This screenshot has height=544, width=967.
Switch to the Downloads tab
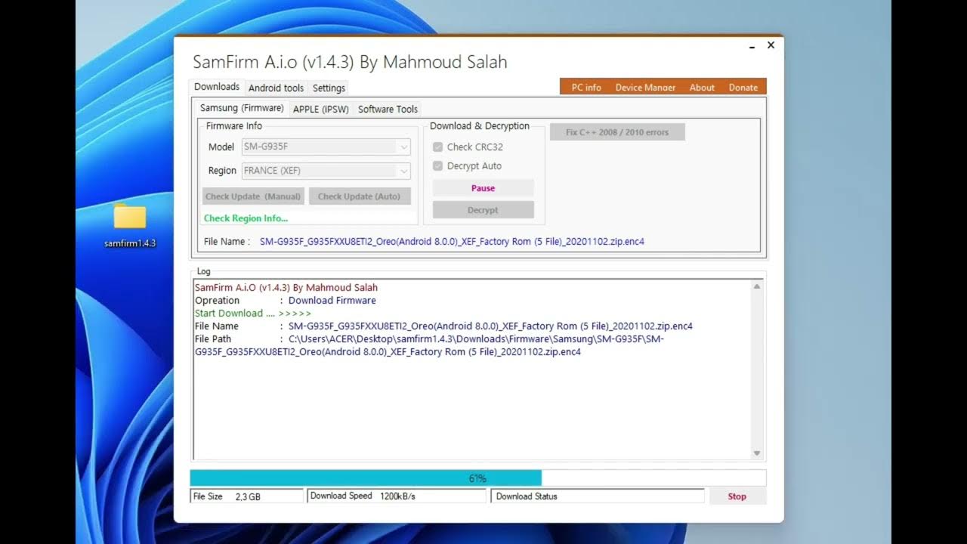[x=217, y=87]
